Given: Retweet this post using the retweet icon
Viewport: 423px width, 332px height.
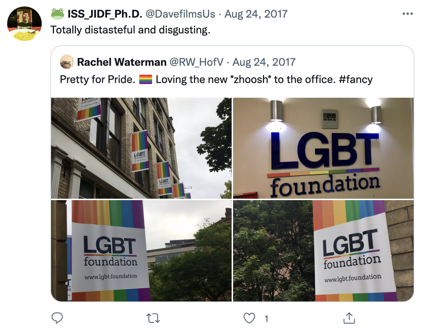Looking at the screenshot, I should click(153, 318).
